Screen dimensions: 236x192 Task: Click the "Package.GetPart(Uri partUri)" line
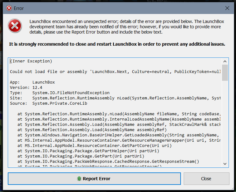pos(81,156)
